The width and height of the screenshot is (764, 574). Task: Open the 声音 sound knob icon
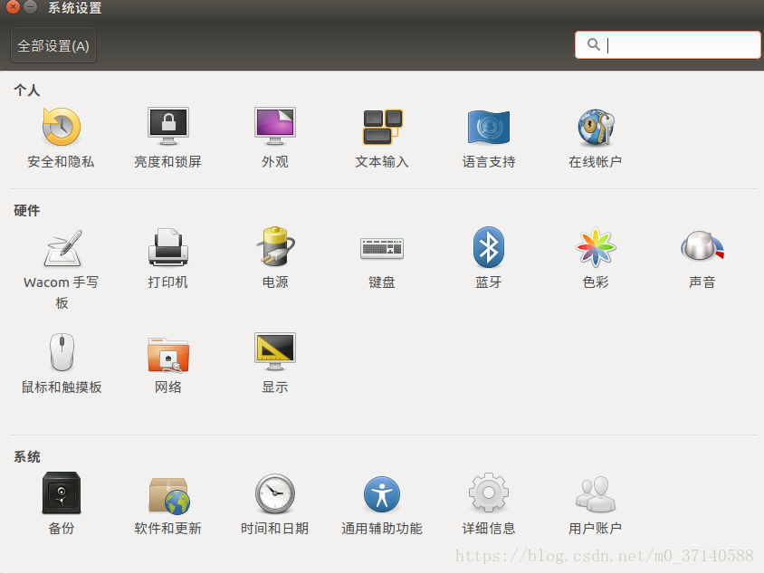pos(702,246)
